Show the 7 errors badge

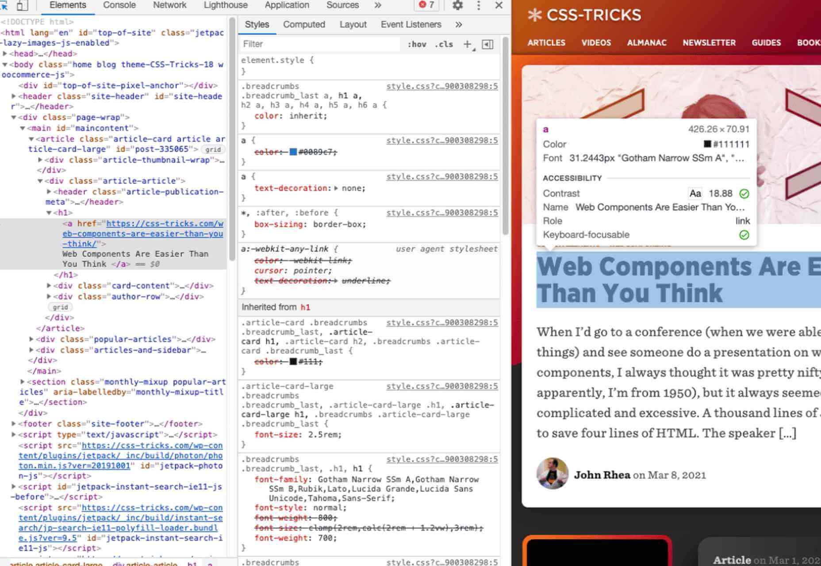click(x=426, y=5)
